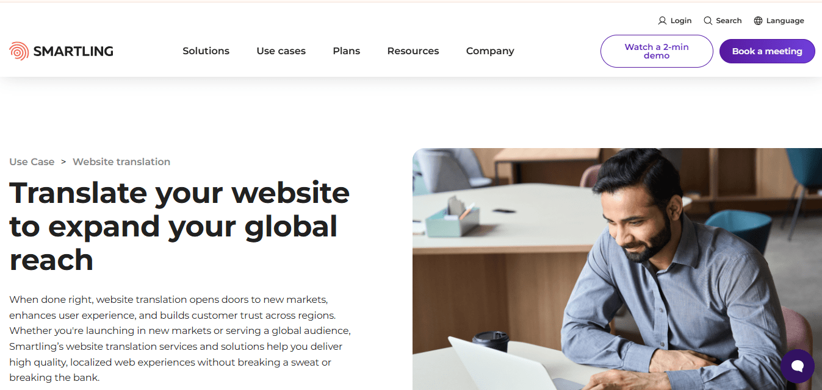
Task: Open the chat bubble widget
Action: (798, 366)
